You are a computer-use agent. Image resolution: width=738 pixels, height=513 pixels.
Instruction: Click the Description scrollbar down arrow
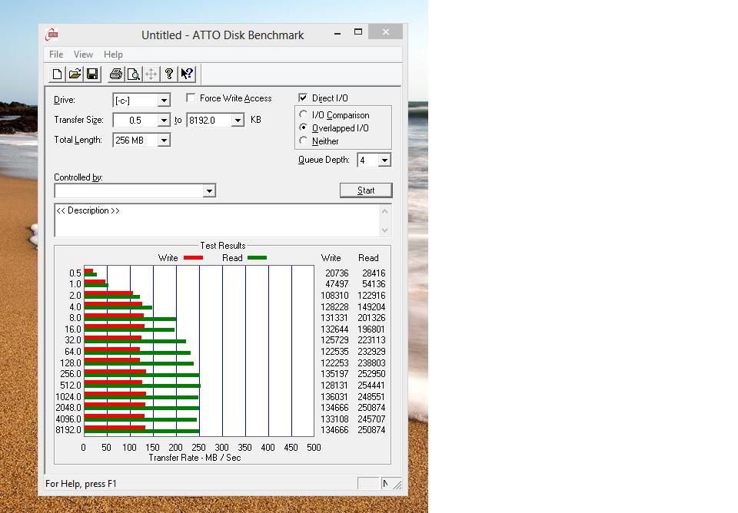tap(384, 230)
